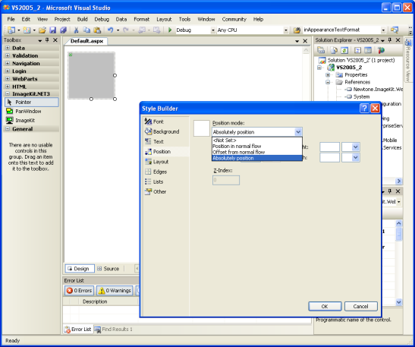Image resolution: width=415 pixels, height=347 pixels.
Task: Click Solution Explorer Show All Files icon
Action: click(x=334, y=50)
